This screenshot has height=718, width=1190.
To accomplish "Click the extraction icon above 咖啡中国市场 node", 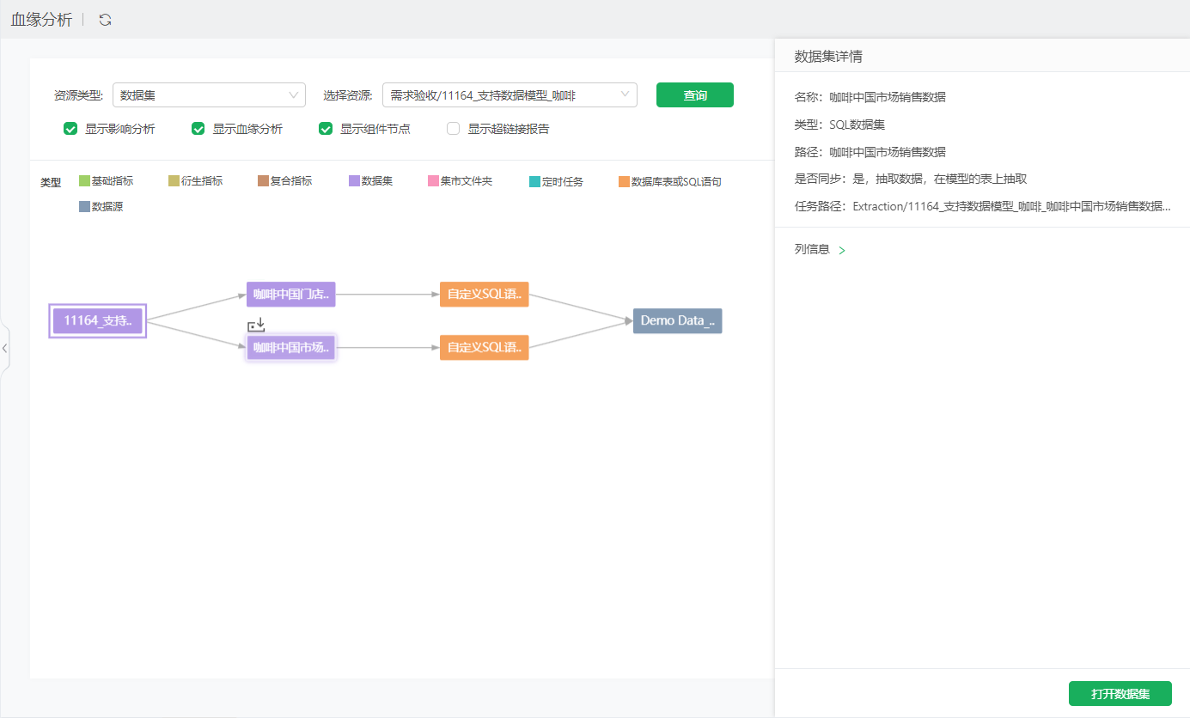I will pos(256,326).
